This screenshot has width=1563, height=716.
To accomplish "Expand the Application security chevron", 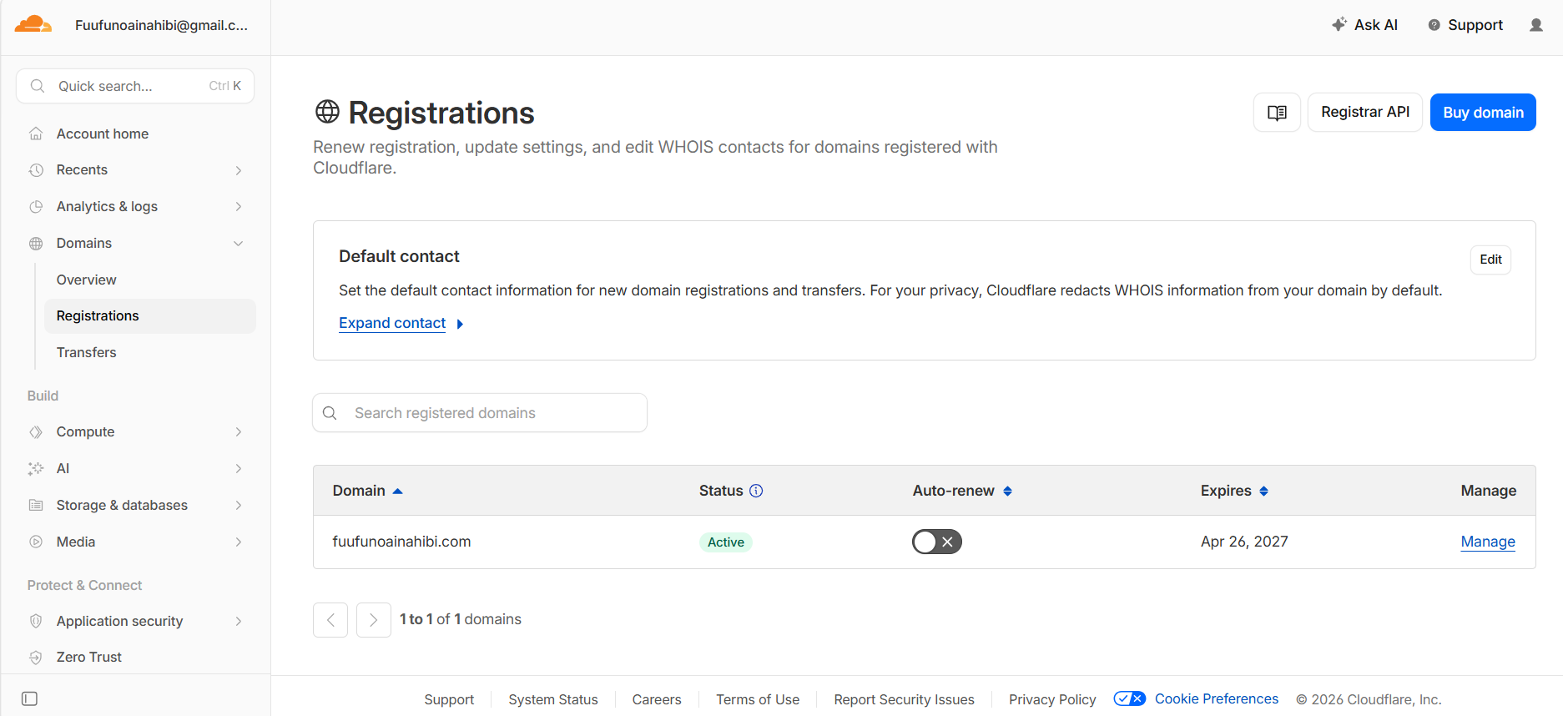I will click(239, 622).
